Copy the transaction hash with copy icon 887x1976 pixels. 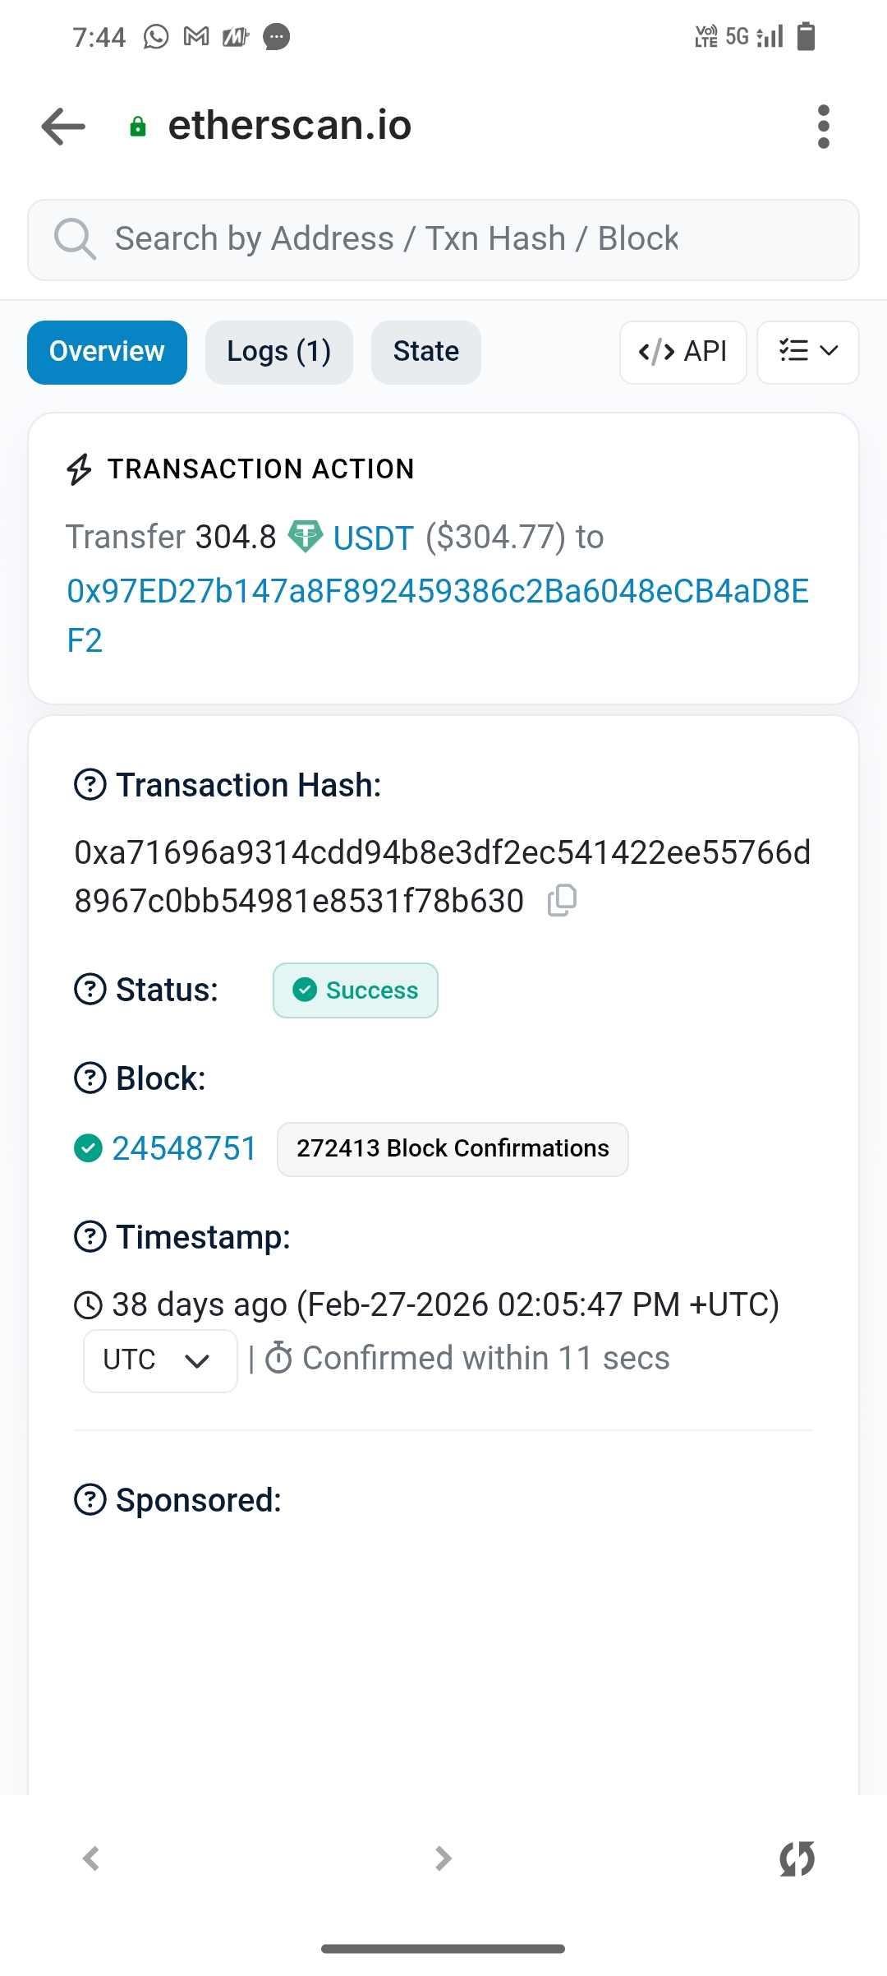point(563,900)
